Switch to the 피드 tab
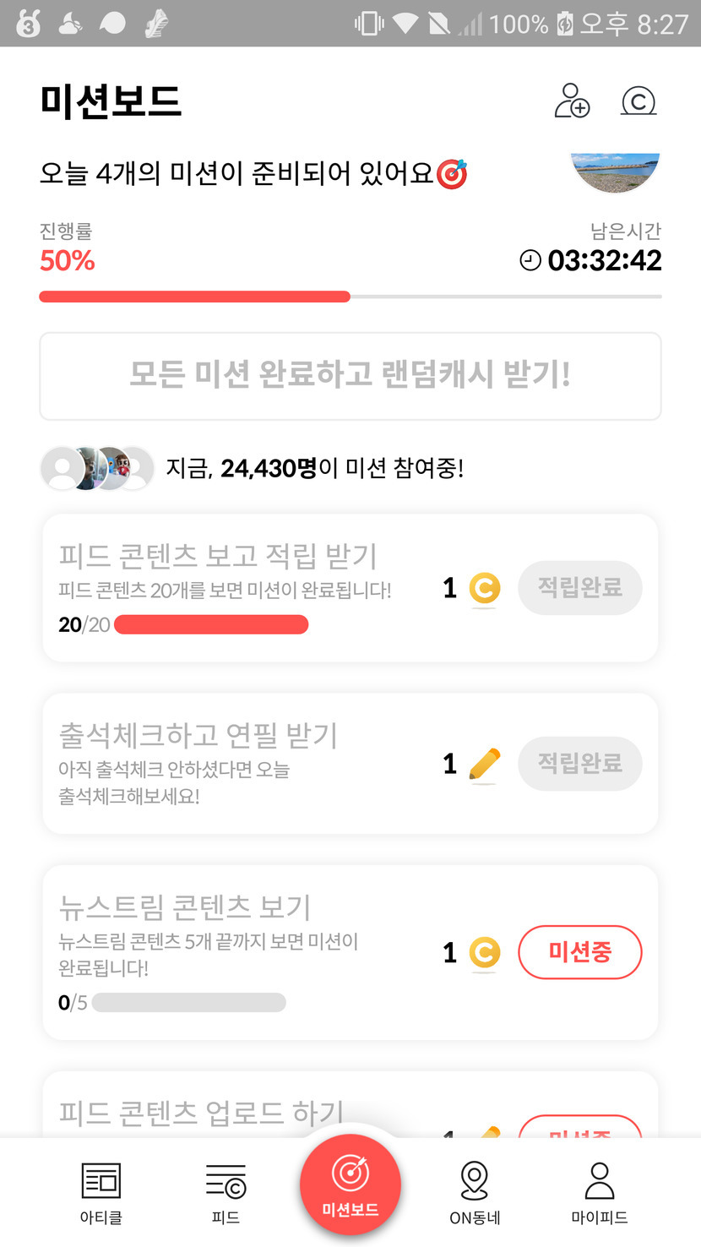 tap(226, 1191)
